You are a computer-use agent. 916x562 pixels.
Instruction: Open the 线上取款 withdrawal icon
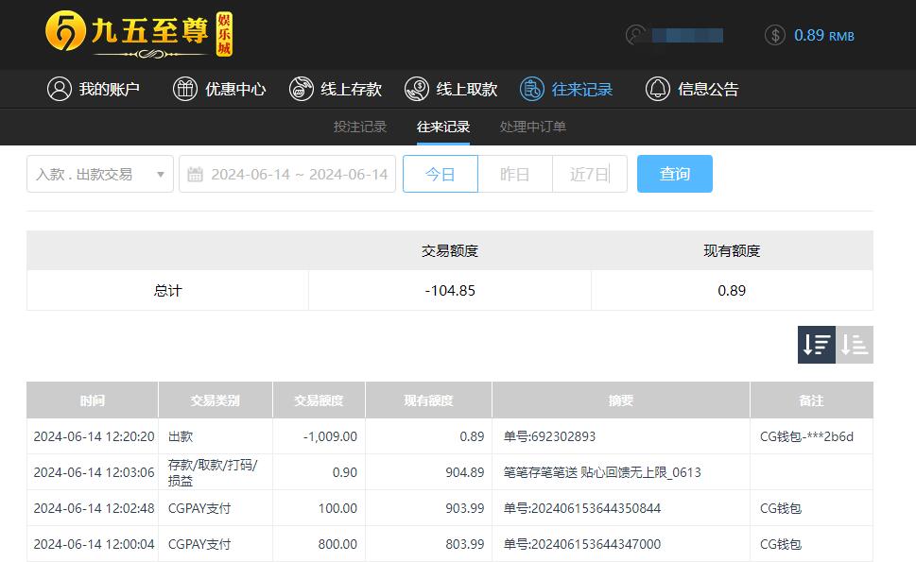[415, 89]
